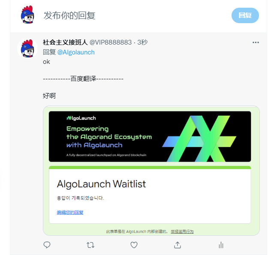Click the reply speech bubble icon
Viewport: 274px width, 255px height.
pyautogui.click(x=47, y=245)
